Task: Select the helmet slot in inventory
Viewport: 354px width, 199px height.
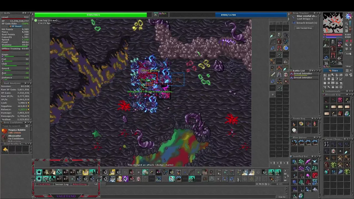Action: [x=333, y=41]
